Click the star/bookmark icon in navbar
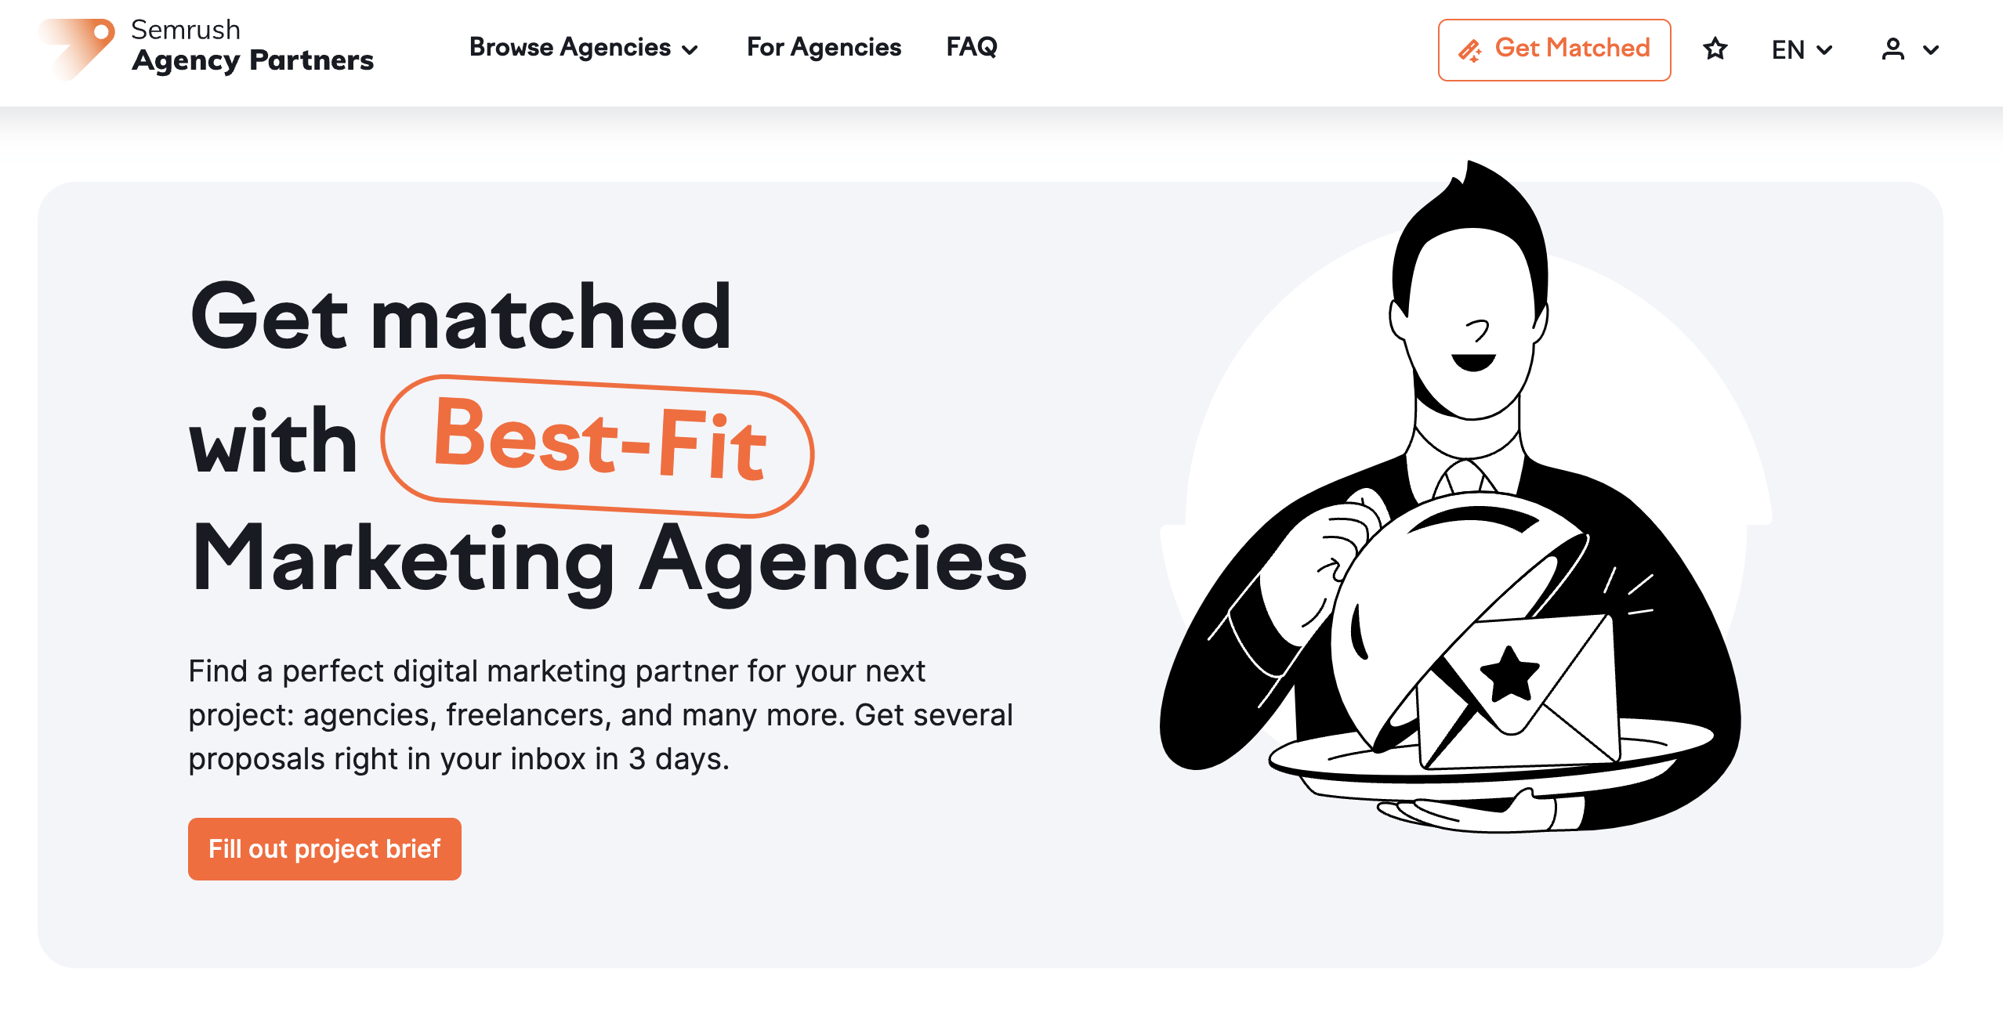The width and height of the screenshot is (2003, 1034). coord(1714,49)
